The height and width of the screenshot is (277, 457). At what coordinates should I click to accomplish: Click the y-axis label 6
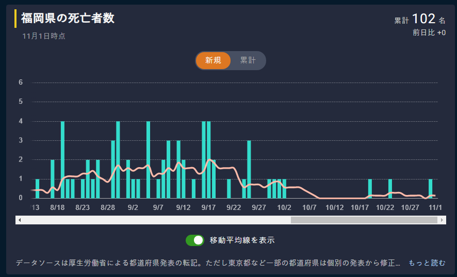[21, 83]
